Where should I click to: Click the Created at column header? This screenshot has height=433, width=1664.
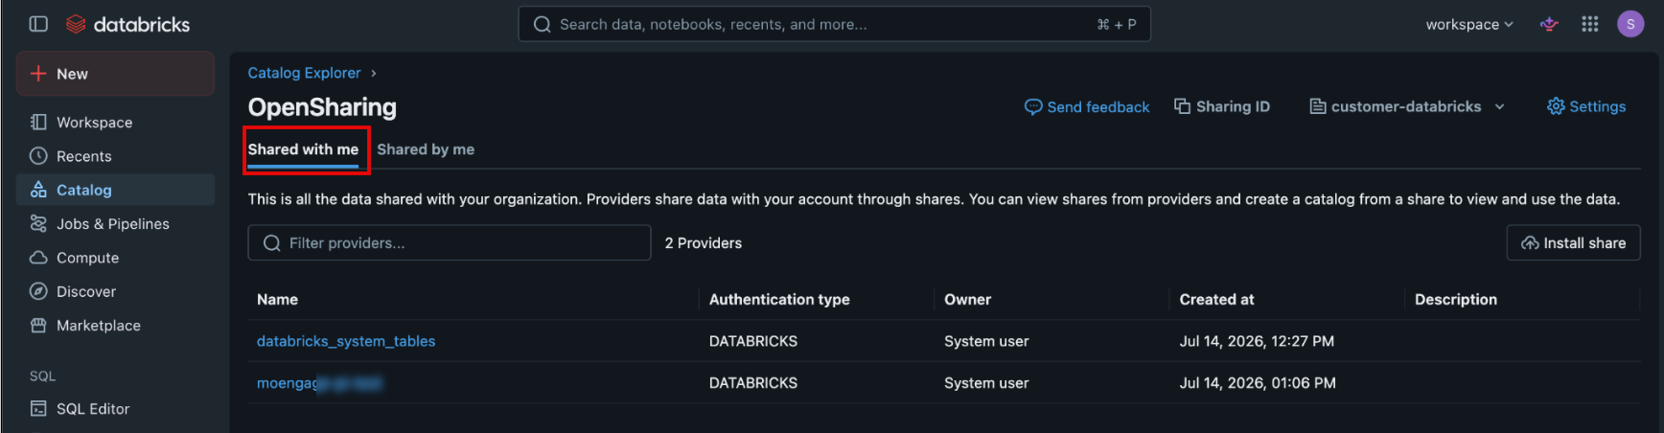coord(1216,300)
